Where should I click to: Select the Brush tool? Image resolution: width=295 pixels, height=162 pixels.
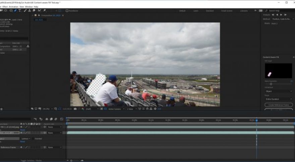[x=25, y=11]
